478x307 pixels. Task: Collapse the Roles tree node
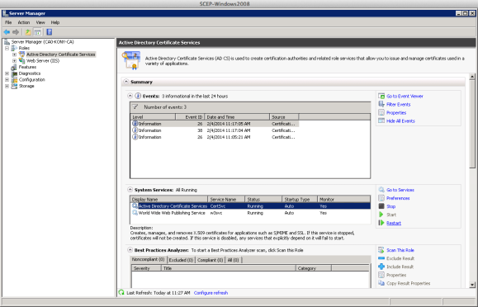point(7,48)
